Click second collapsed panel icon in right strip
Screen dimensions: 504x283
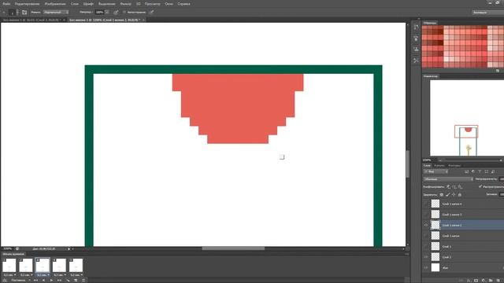click(417, 39)
